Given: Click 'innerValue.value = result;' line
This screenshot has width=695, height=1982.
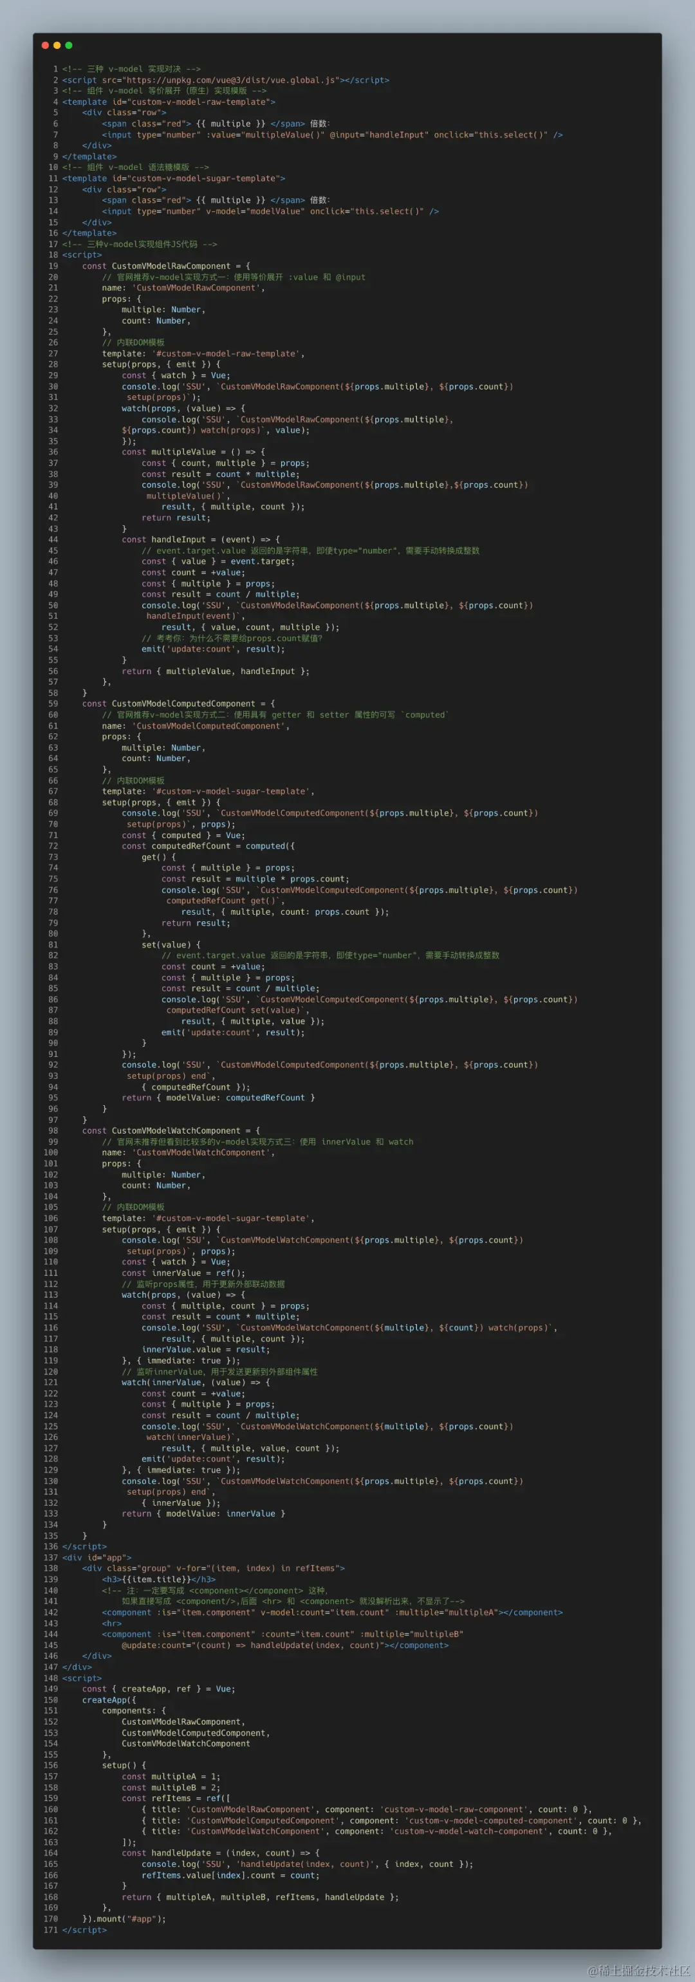Looking at the screenshot, I should pyautogui.click(x=205, y=1349).
